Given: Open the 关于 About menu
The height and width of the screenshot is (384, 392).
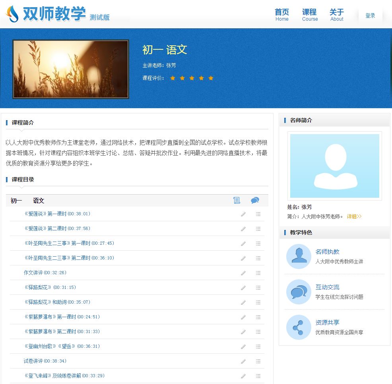Looking at the screenshot, I should point(337,15).
